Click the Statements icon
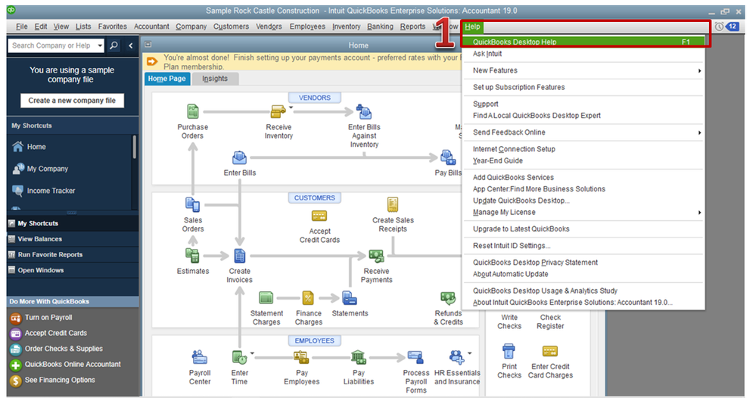This screenshot has width=756, height=404. pos(350,298)
